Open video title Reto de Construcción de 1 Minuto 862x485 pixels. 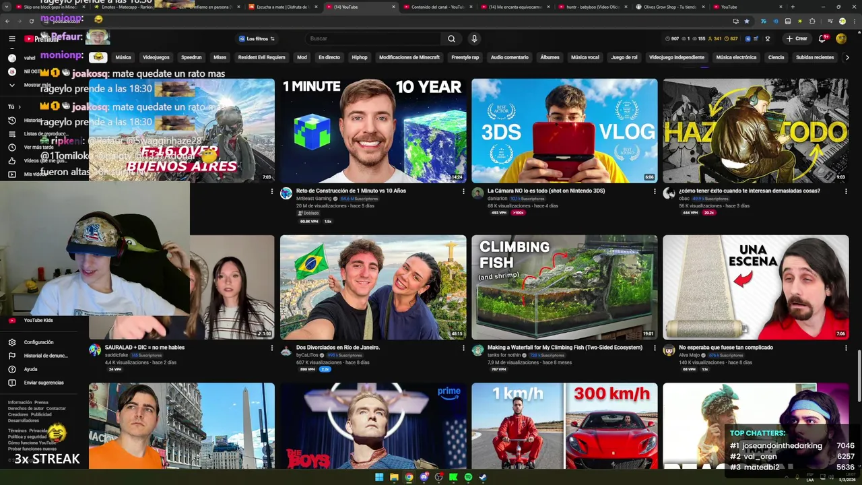tap(351, 191)
